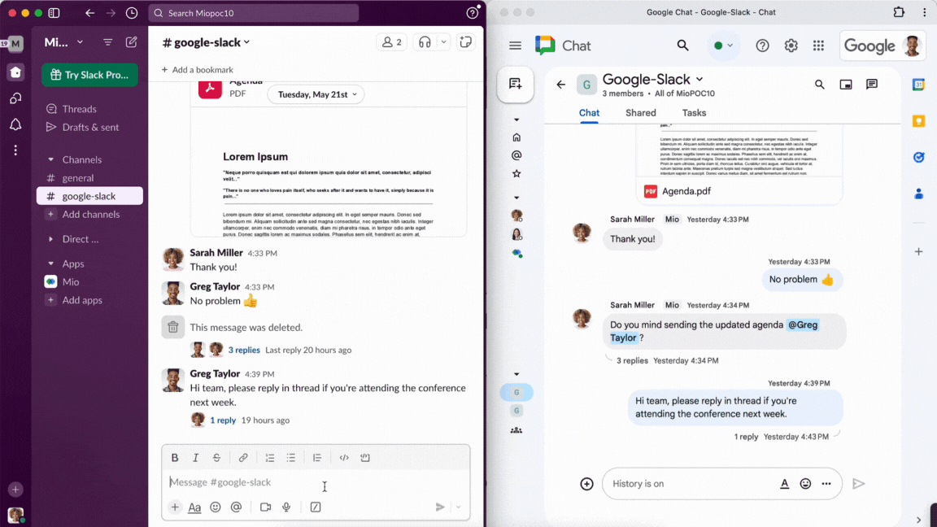Open Slack Activity bell icon
Image resolution: width=937 pixels, height=527 pixels.
(x=15, y=124)
